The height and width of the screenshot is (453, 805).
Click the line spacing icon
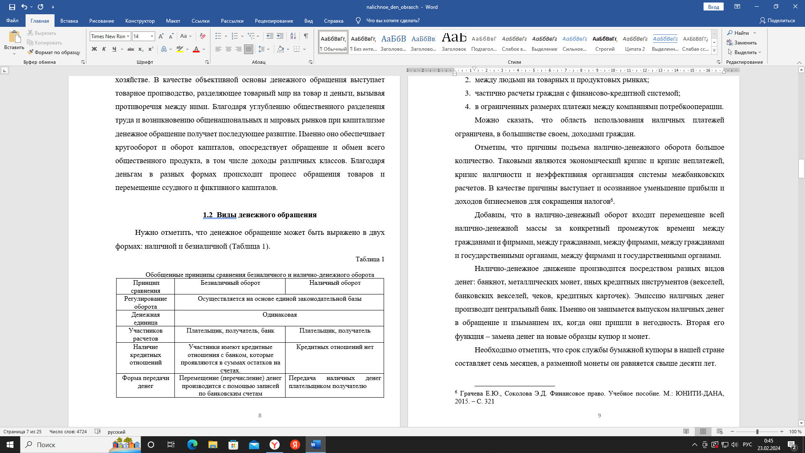pyautogui.click(x=262, y=49)
